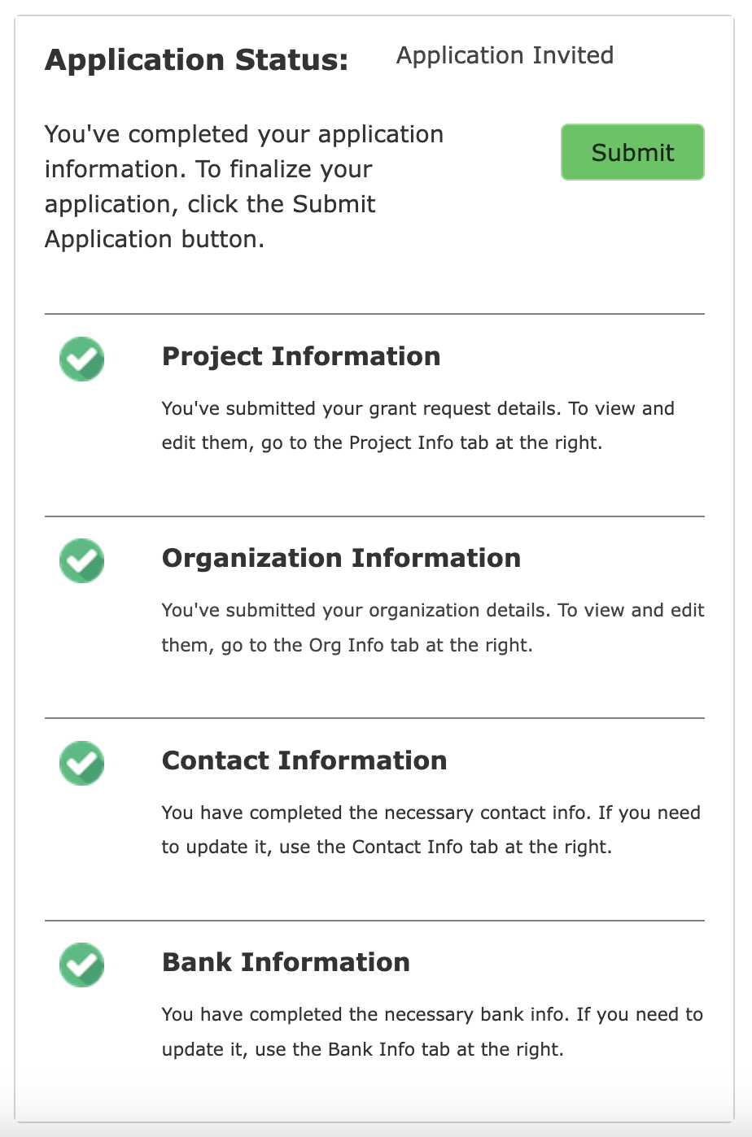This screenshot has width=752, height=1137.
Task: Select the Bank Information heading
Action: click(286, 962)
